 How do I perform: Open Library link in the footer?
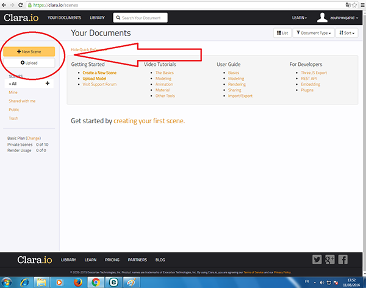tap(68, 260)
